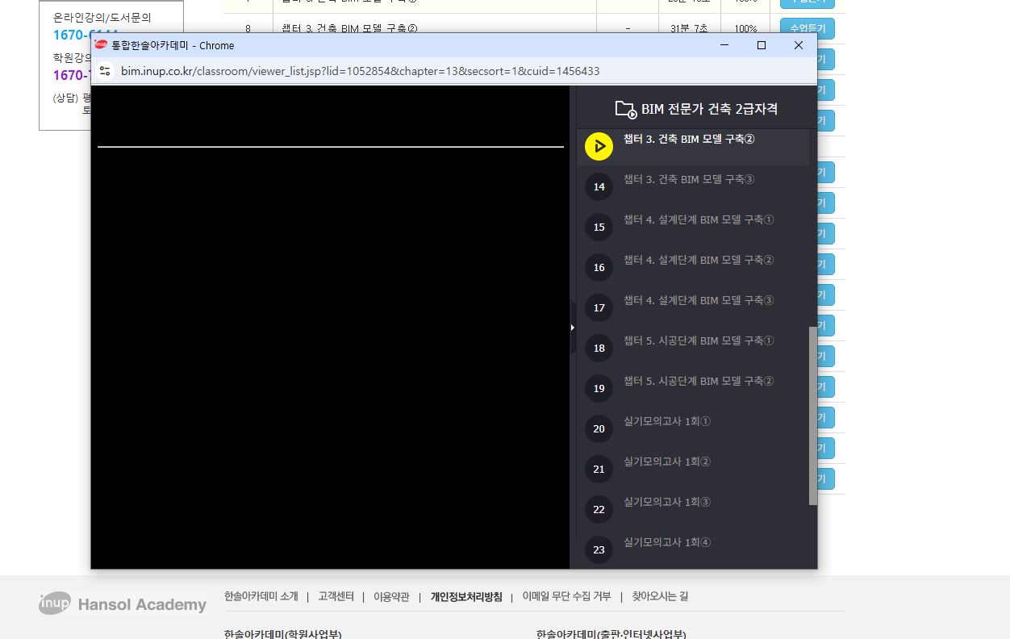Minimize the 통합한솔아카데미 Chrome popup window
The width and height of the screenshot is (1010, 639).
(x=724, y=45)
